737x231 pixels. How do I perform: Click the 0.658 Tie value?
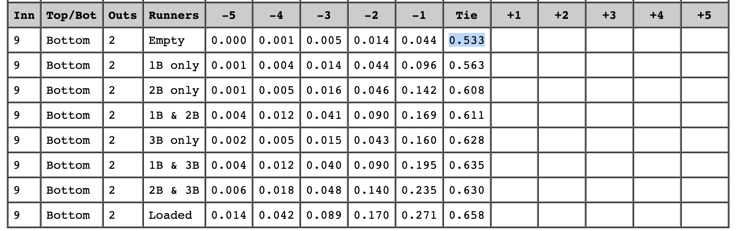(467, 215)
